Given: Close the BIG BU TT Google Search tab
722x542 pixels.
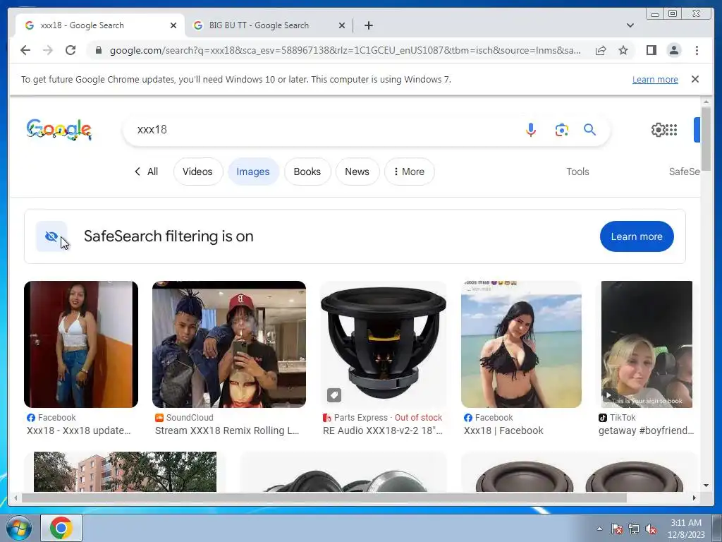Looking at the screenshot, I should pos(342,25).
